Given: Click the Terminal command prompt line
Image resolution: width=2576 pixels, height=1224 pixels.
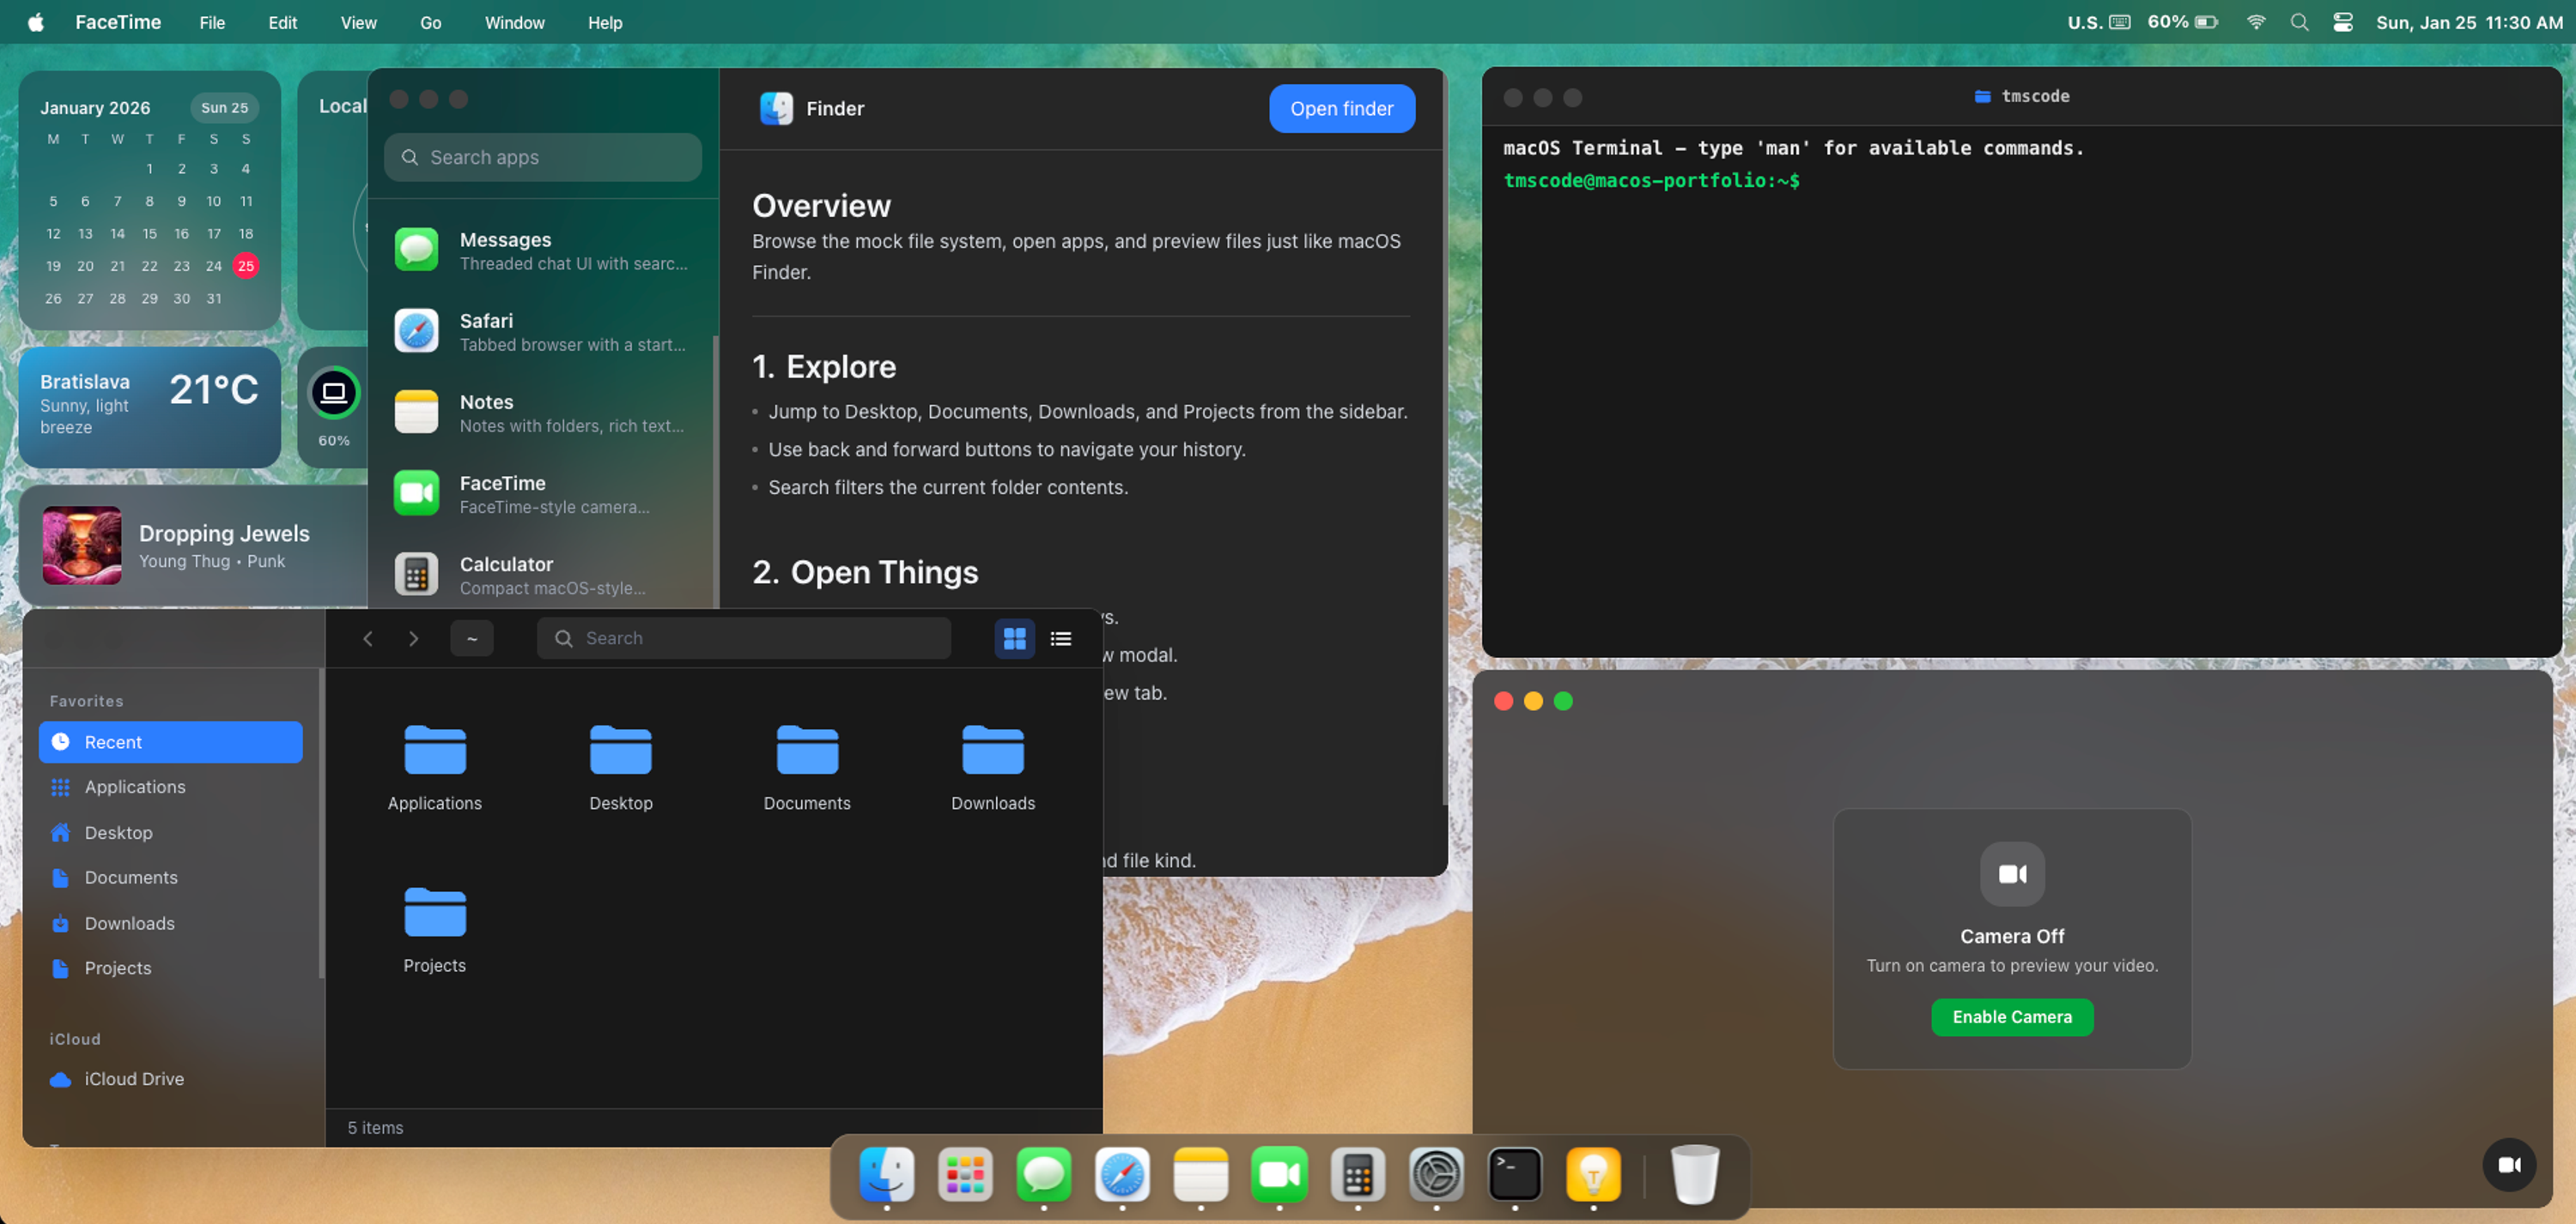Looking at the screenshot, I should click(x=1651, y=180).
